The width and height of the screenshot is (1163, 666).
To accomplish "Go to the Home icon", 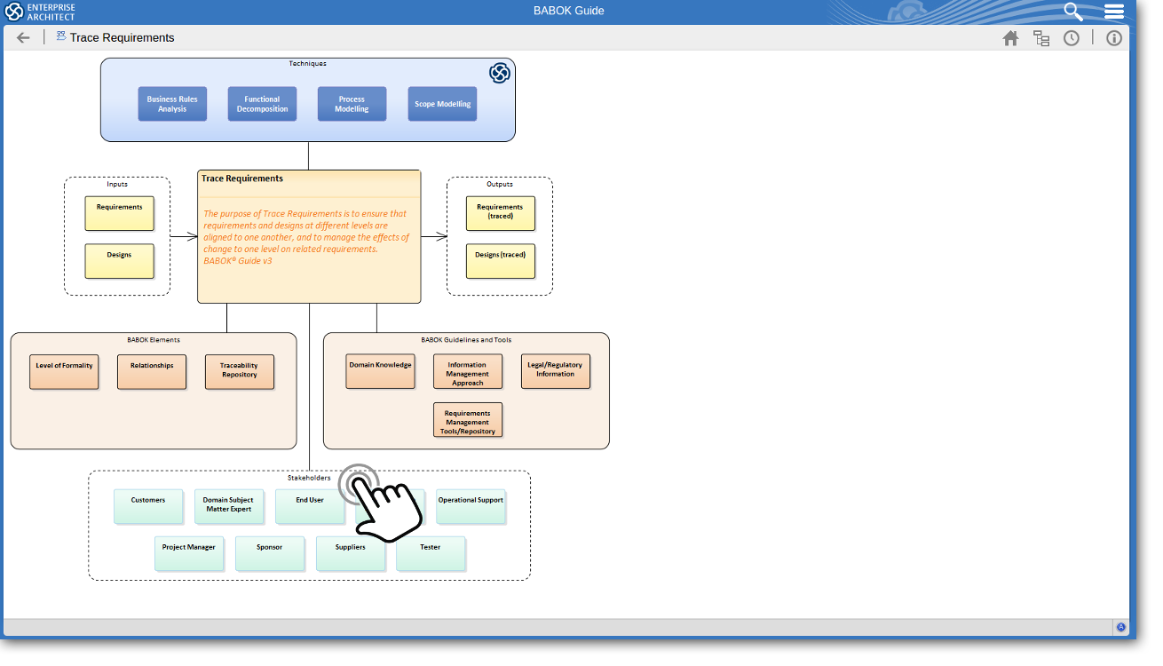I will pyautogui.click(x=1010, y=38).
